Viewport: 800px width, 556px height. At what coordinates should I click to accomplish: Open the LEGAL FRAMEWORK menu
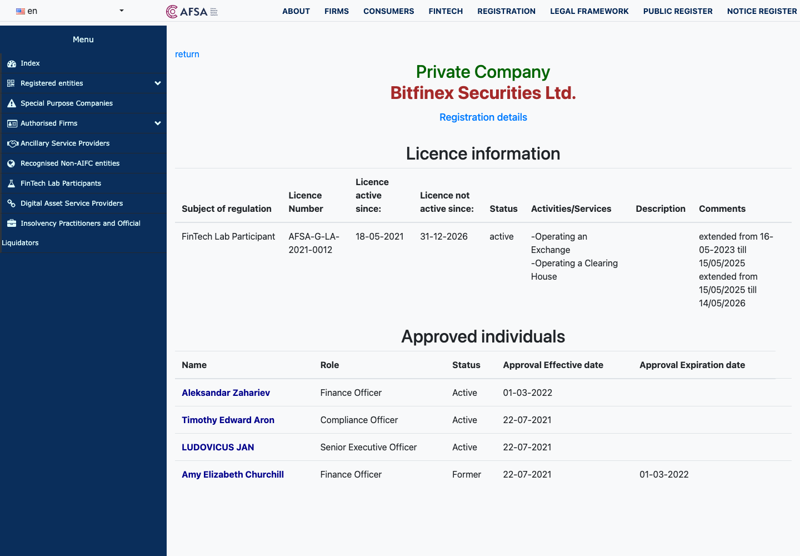[589, 11]
